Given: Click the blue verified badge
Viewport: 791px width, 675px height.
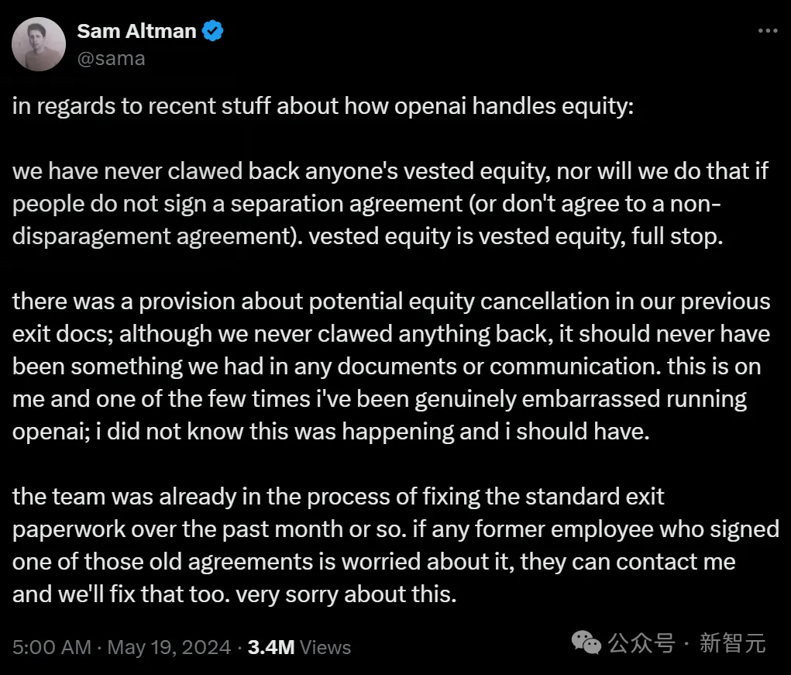Looking at the screenshot, I should [x=212, y=31].
